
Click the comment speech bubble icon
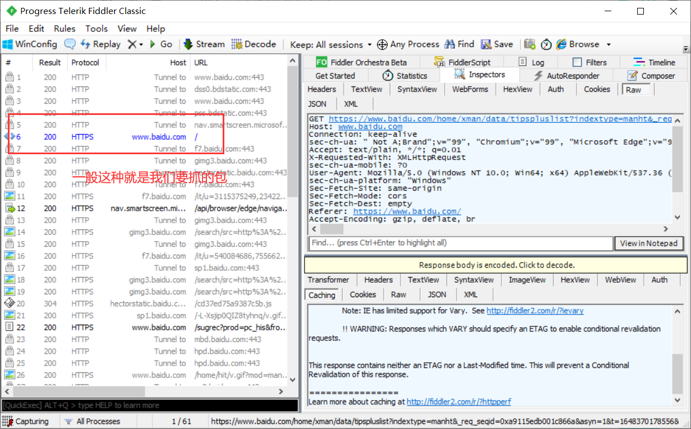[x=70, y=44]
